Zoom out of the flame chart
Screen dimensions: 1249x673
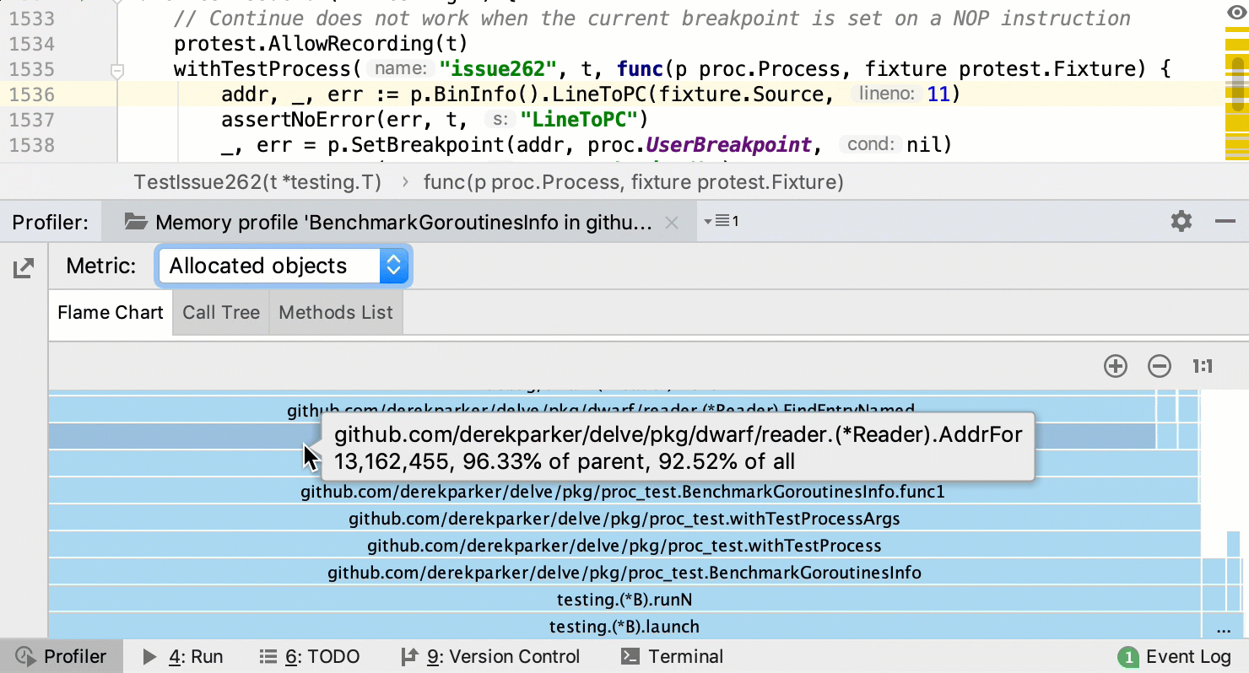tap(1160, 366)
